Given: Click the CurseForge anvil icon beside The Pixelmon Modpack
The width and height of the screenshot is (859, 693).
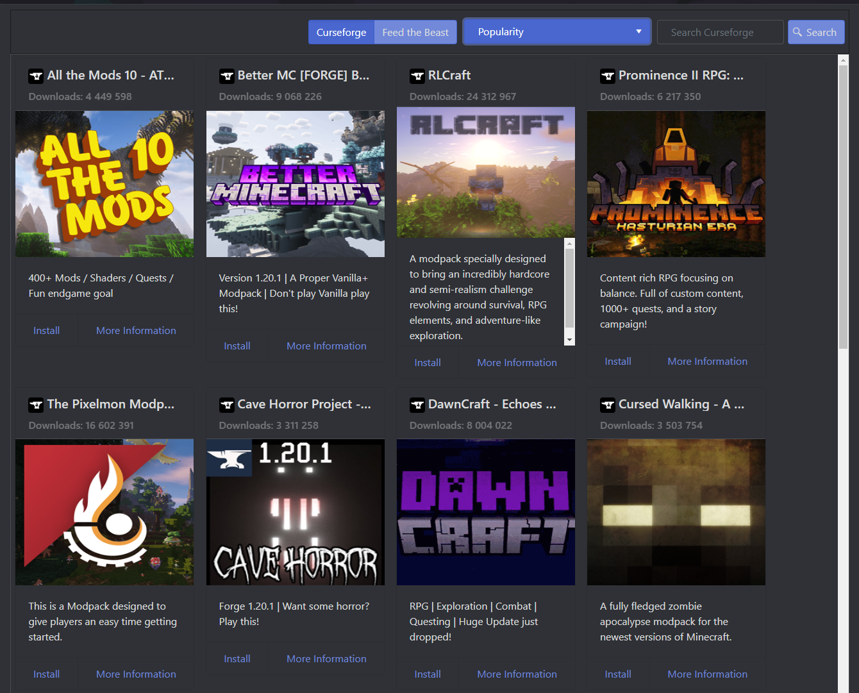Looking at the screenshot, I should 36,405.
